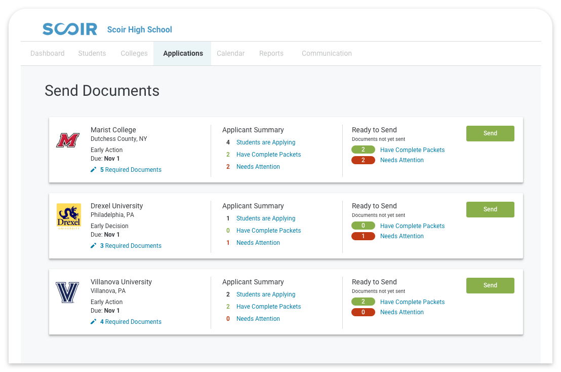View Drexel's Students are Applying list

point(266,218)
